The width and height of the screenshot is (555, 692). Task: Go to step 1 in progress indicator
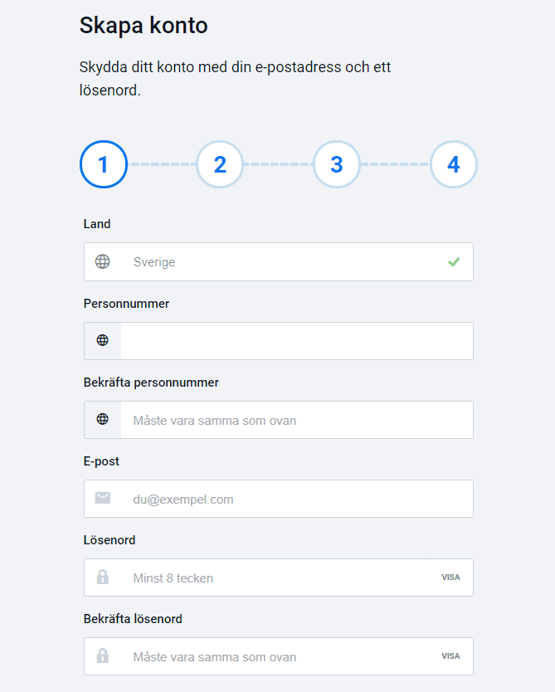pos(104,164)
